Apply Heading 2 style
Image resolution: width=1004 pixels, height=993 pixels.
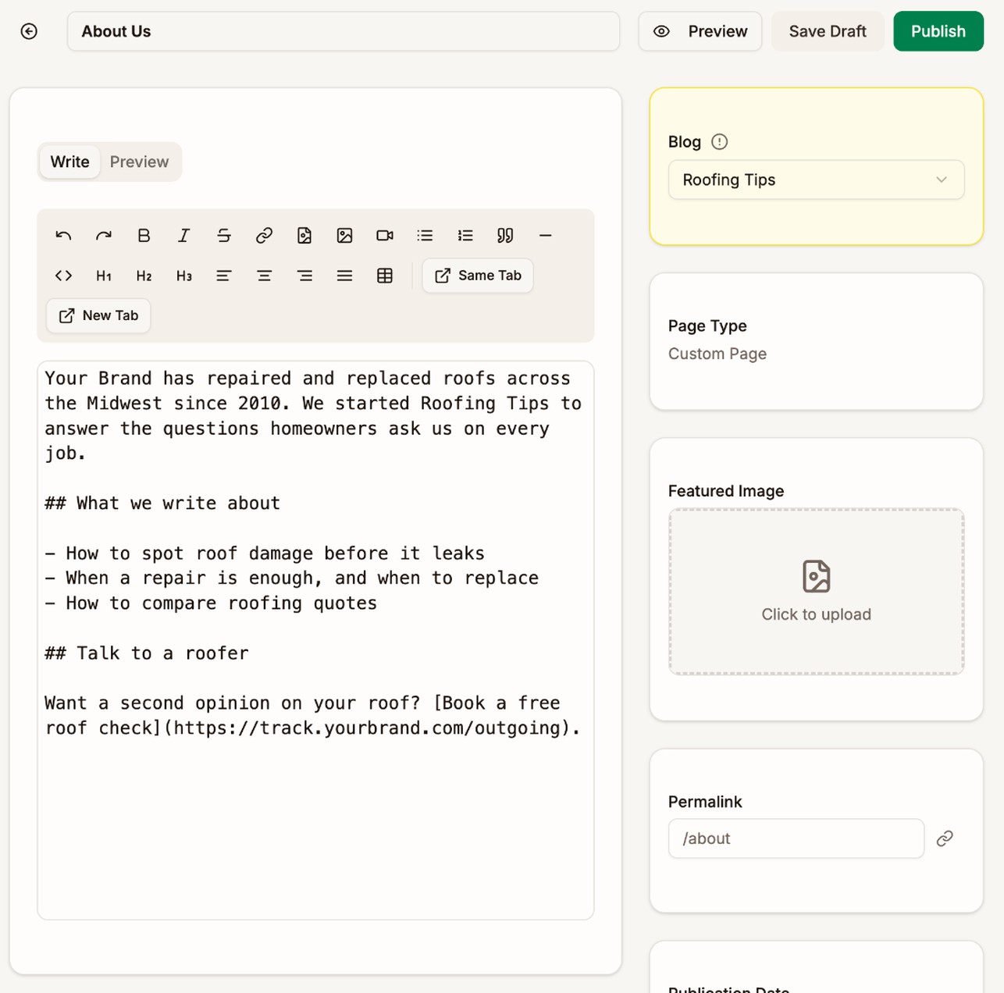tap(144, 276)
